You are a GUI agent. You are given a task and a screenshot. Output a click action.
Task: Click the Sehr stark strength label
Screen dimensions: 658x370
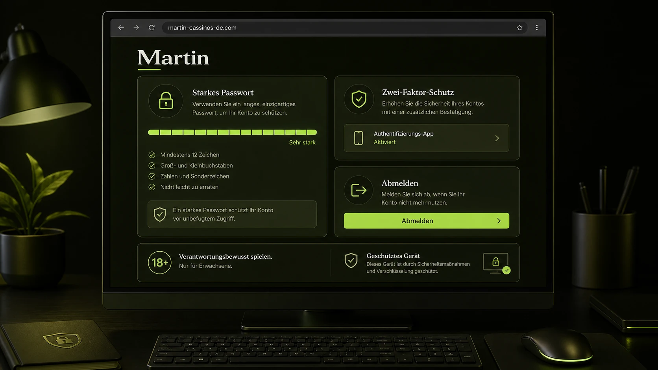pos(302,142)
